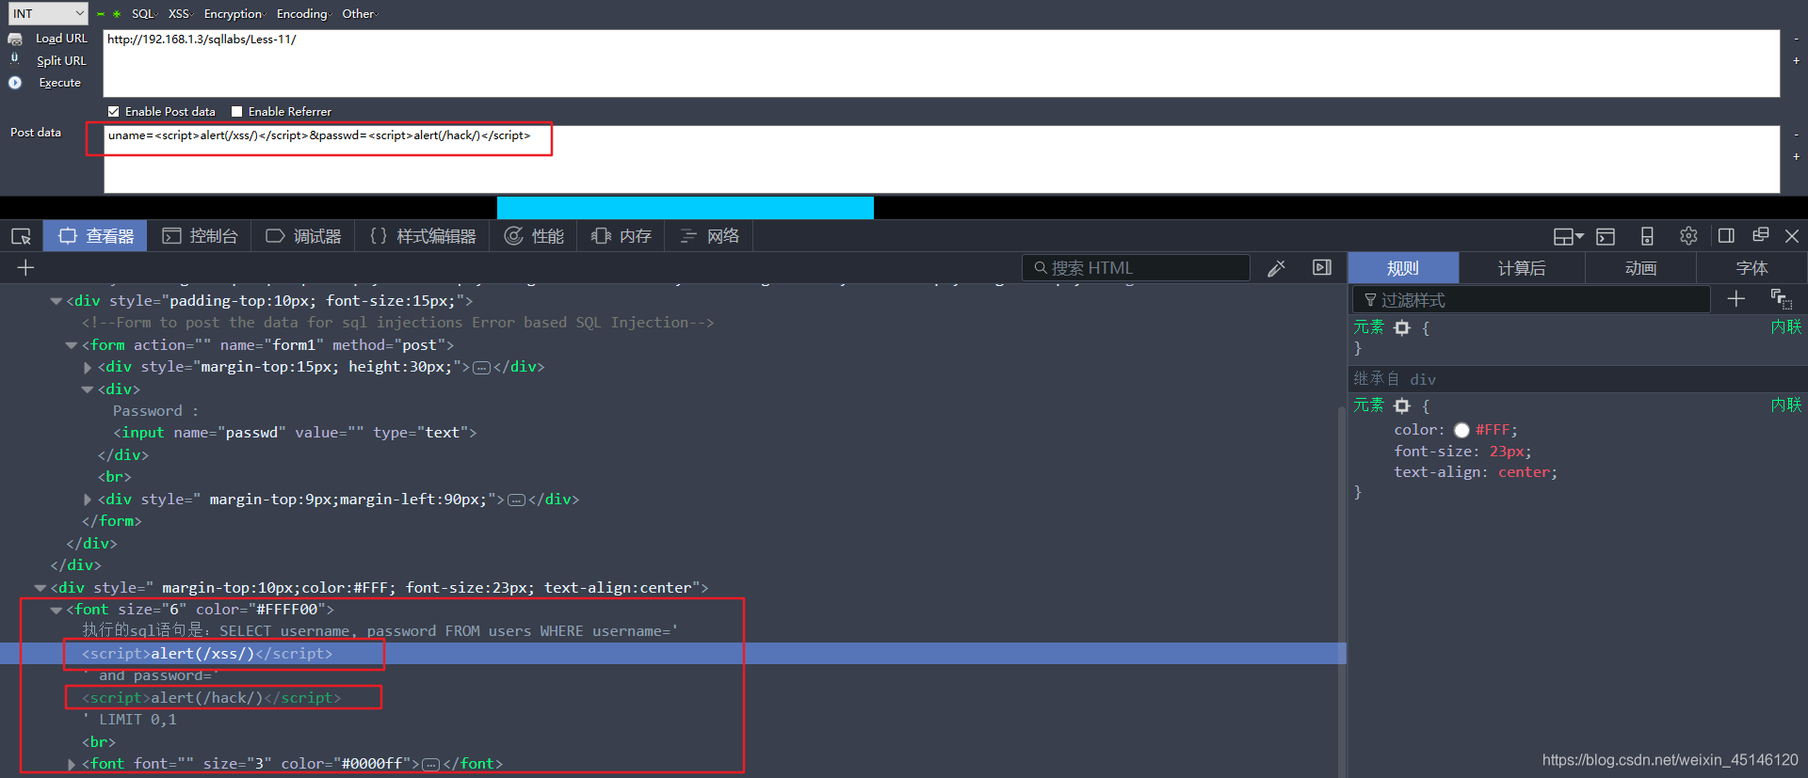Expand the font color #0000ff node
Viewport: 1808px width, 778px height.
[72, 764]
